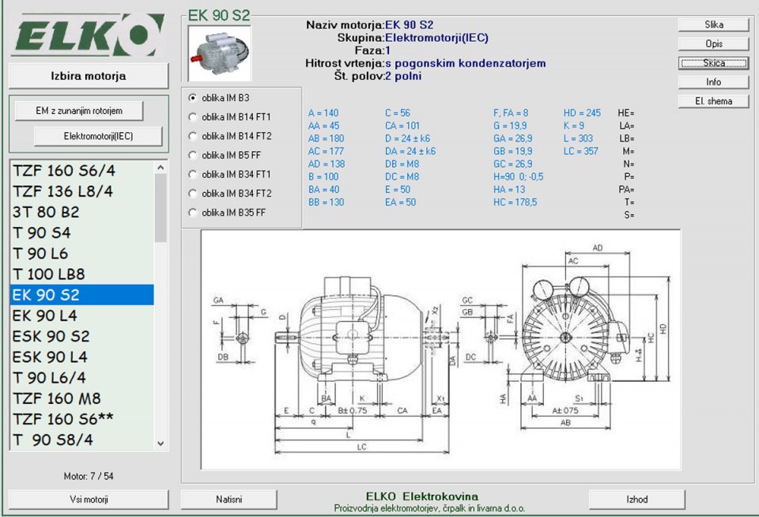Image resolution: width=759 pixels, height=517 pixels.
Task: Select motor T 90 S8/4
Action: click(81, 440)
